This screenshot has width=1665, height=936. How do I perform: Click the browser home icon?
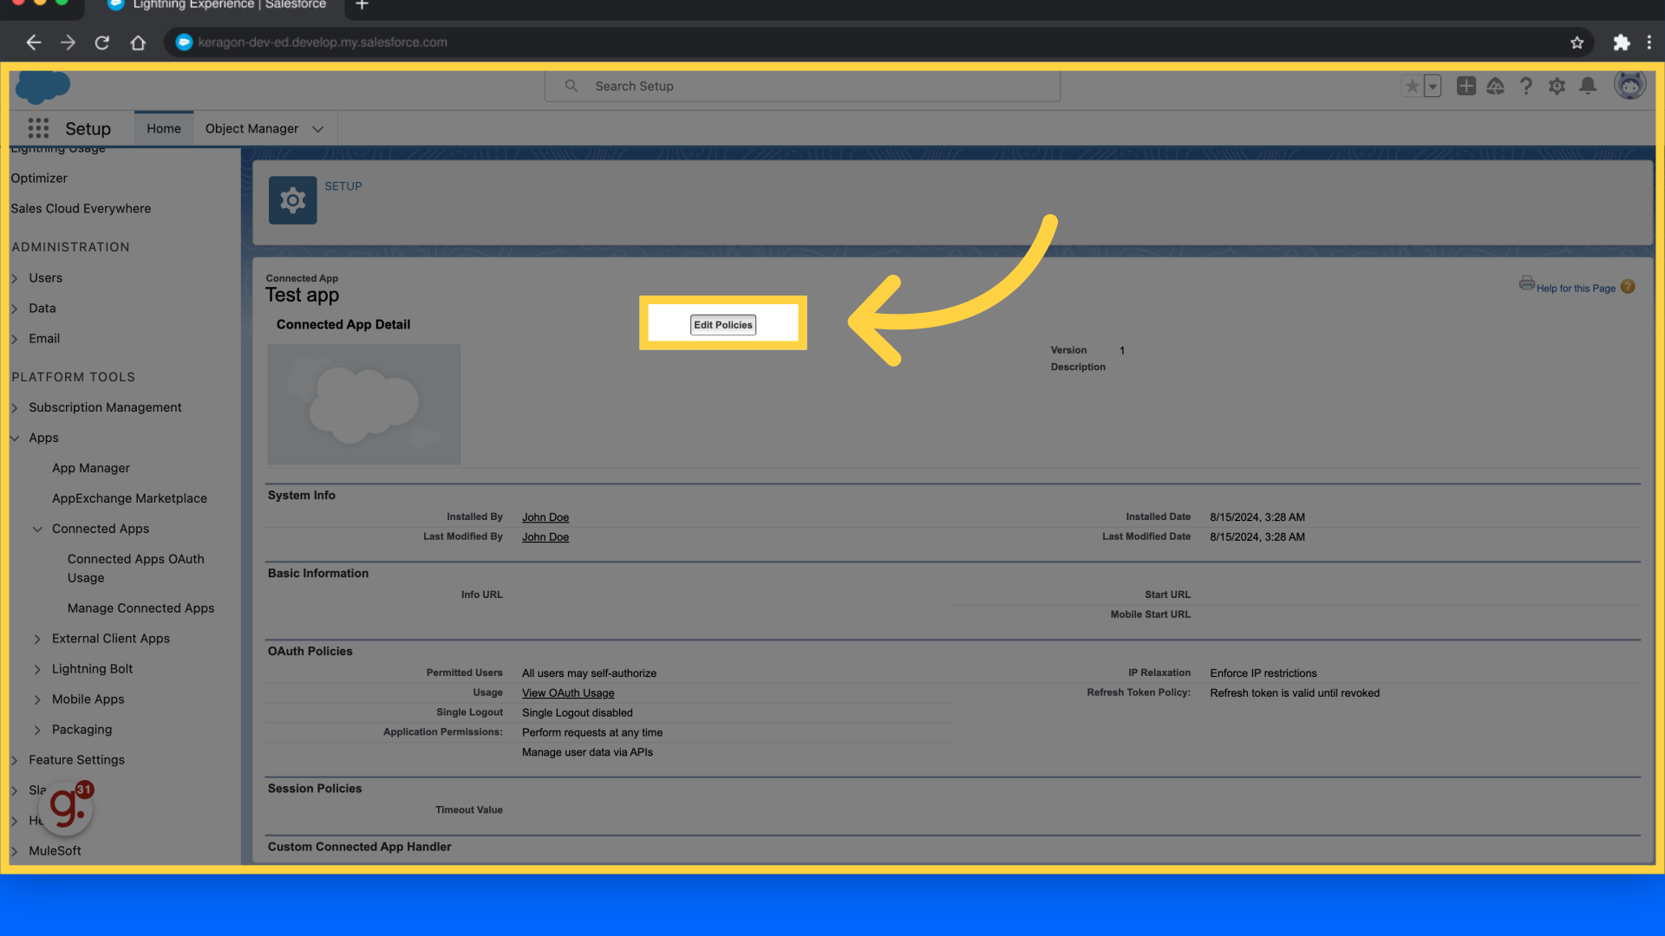(138, 42)
